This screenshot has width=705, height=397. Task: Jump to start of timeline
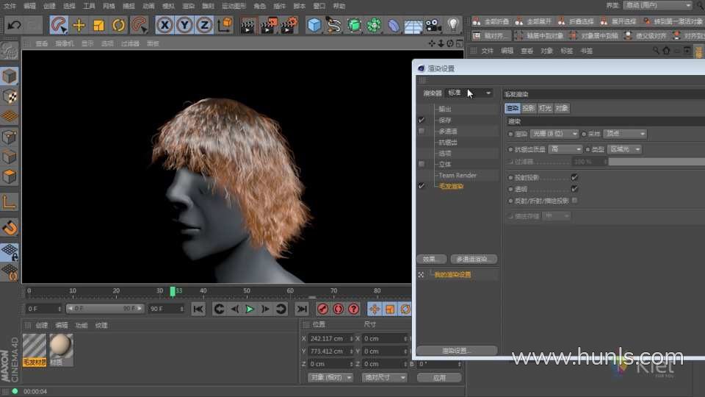pos(198,309)
